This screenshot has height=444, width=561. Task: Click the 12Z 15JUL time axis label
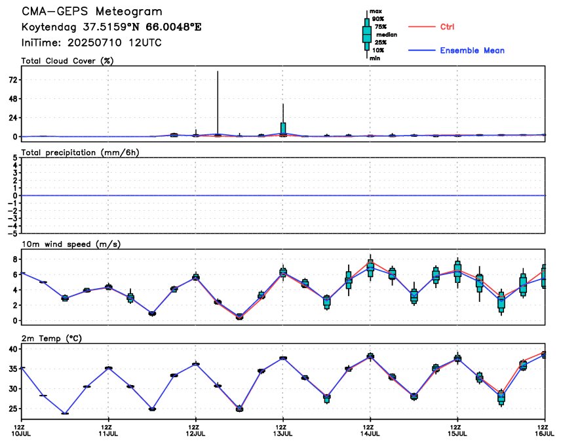pyautogui.click(x=458, y=430)
